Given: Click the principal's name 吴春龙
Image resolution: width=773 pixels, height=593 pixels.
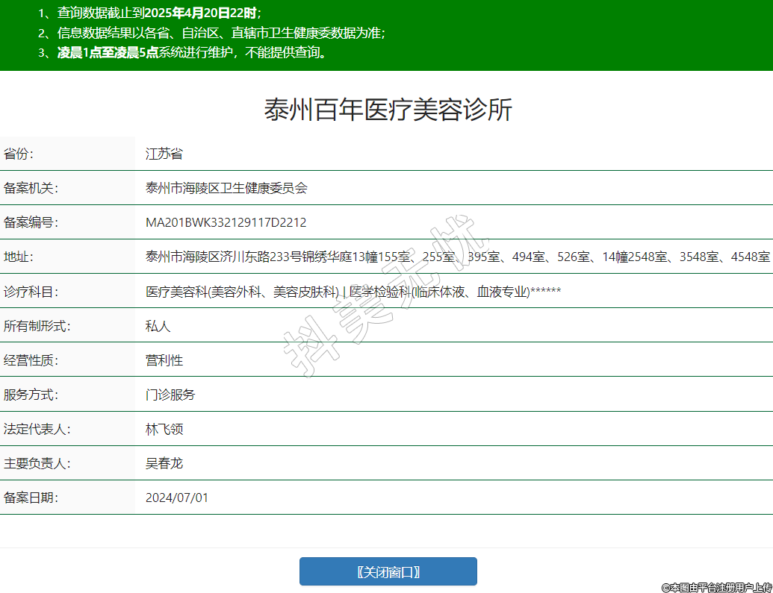Looking at the screenshot, I should click(164, 463).
